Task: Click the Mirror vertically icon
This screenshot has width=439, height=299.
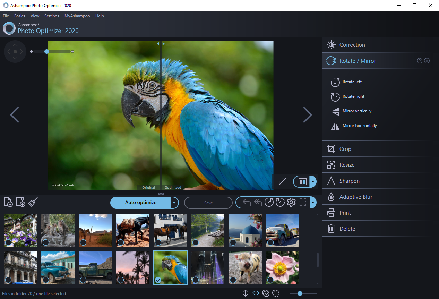Action: coord(335,111)
